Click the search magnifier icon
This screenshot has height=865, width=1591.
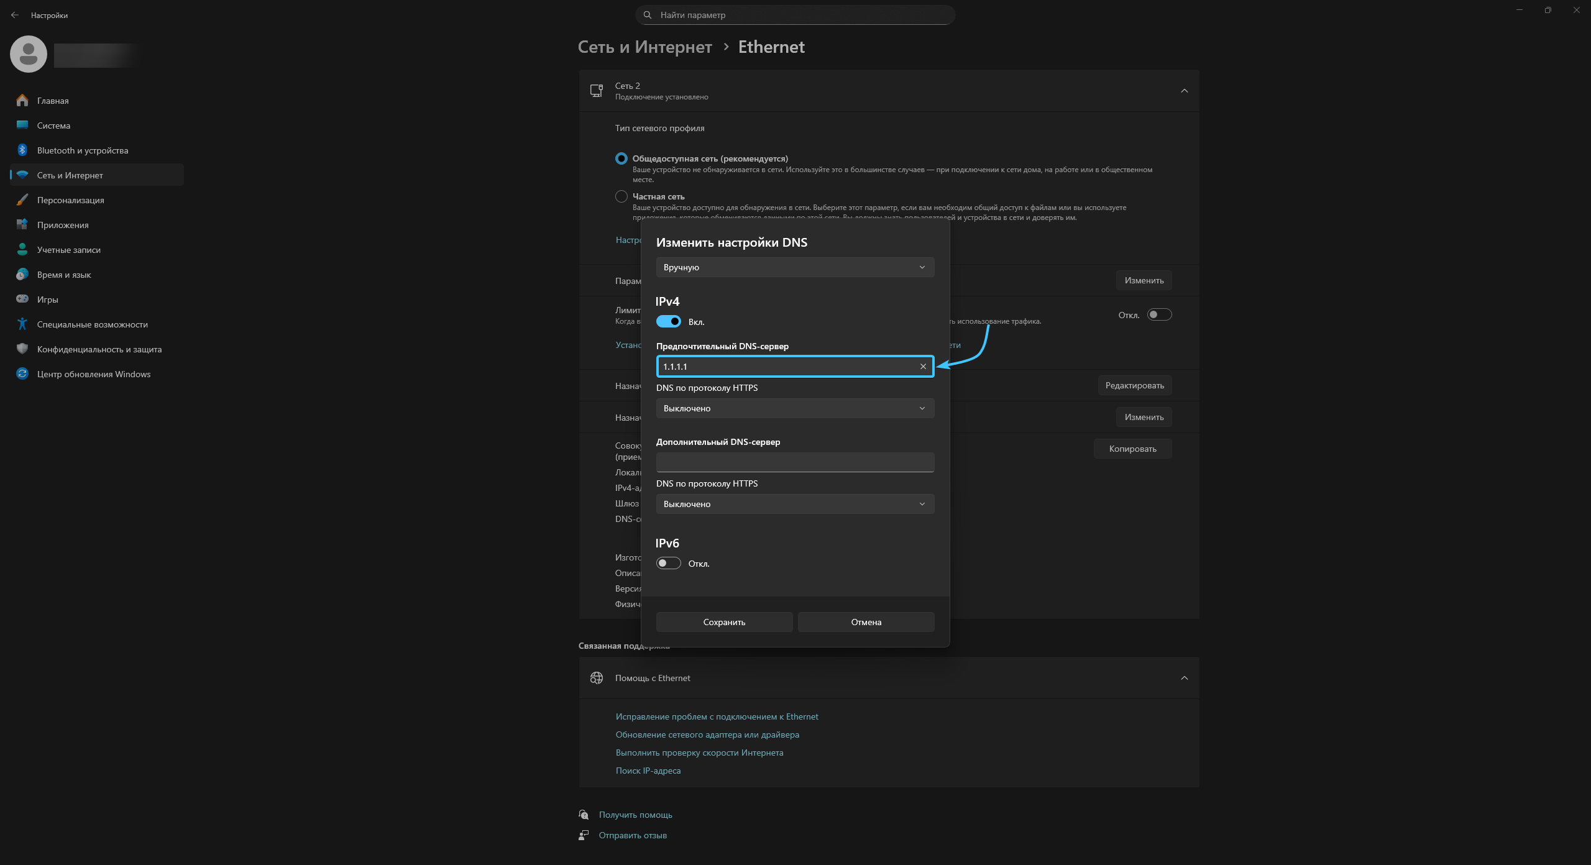[x=648, y=15]
